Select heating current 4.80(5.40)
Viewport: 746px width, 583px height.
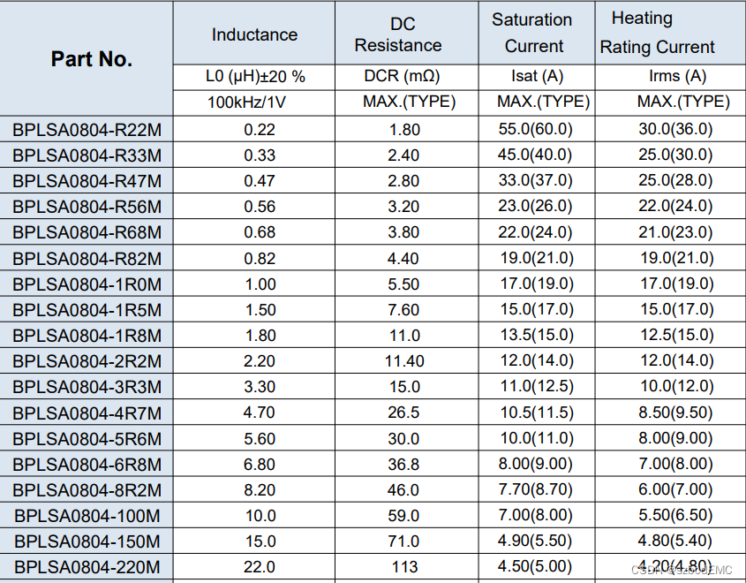click(675, 541)
